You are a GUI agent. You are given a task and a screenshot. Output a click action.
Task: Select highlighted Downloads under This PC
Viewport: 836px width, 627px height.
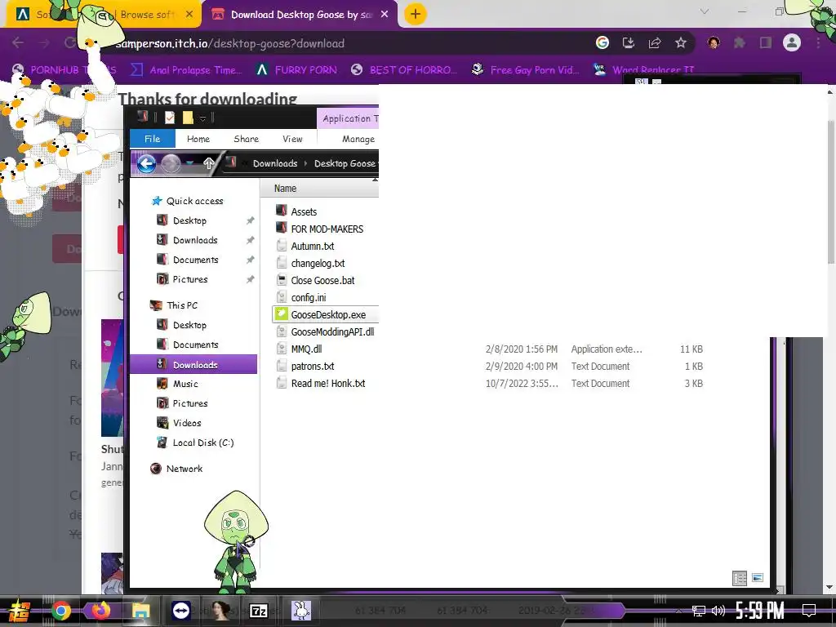coord(193,365)
